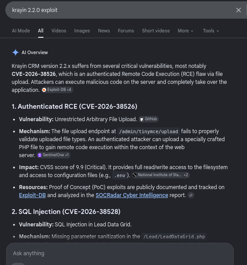Open the SentinelOne +1 source chip

pos(53,155)
